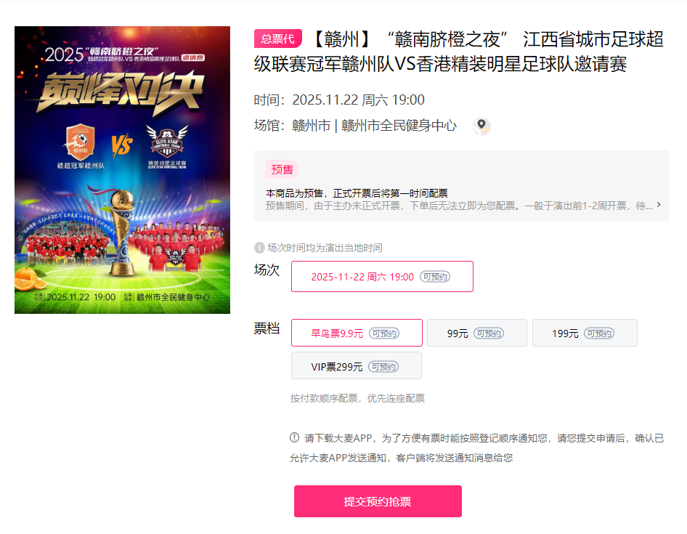
Task: Click the 可预约 badge on the VIP tier
Action: point(383,366)
